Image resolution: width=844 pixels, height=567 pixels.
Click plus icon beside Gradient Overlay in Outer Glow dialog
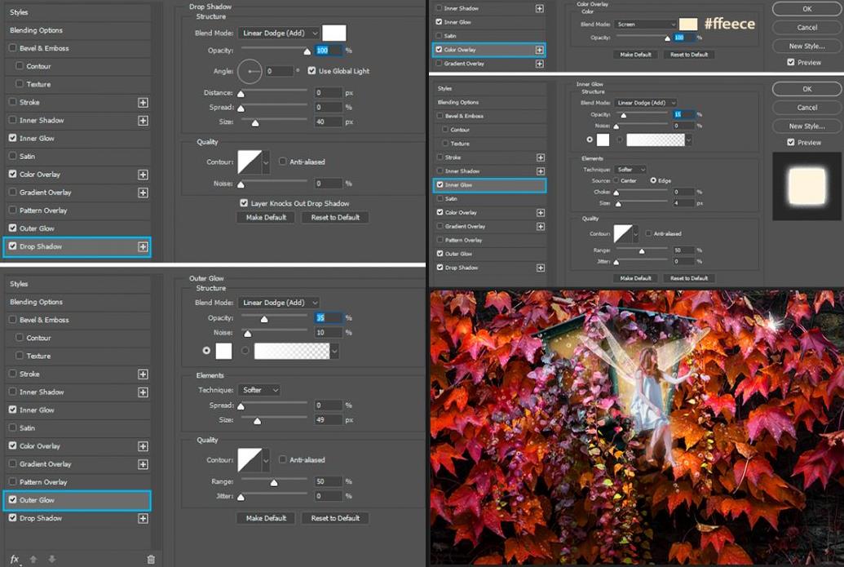143,464
